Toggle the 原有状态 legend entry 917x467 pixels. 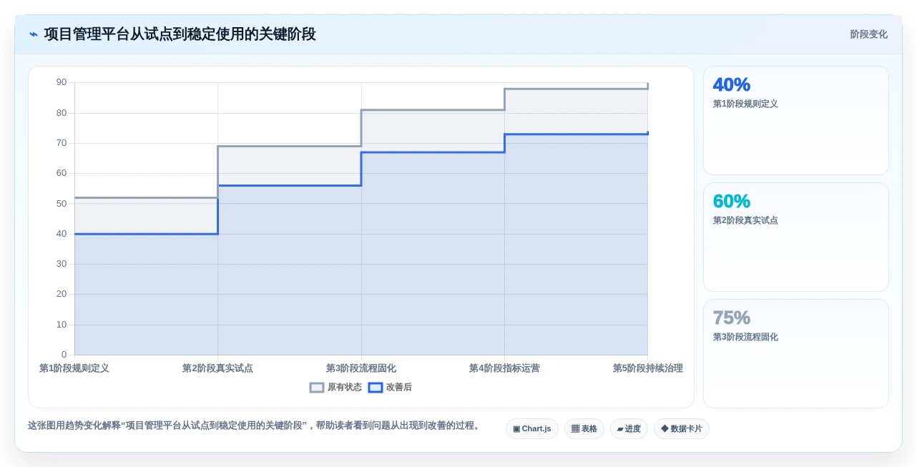pos(335,387)
